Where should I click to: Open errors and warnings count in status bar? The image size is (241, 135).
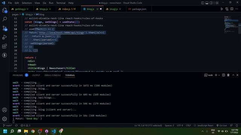click(x=25, y=126)
